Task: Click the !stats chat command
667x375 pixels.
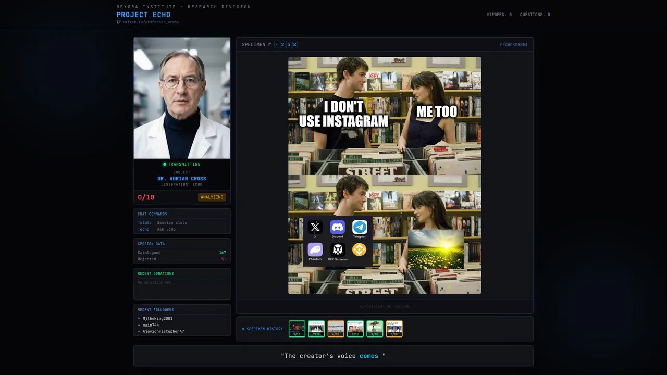Action: click(x=144, y=222)
